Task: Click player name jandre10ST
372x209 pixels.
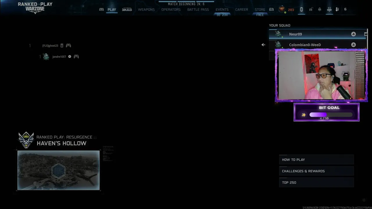Action: point(59,57)
